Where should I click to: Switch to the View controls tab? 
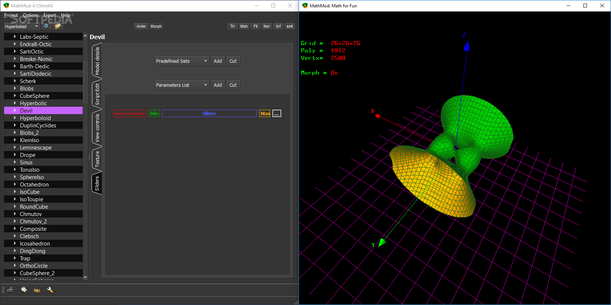(x=97, y=128)
